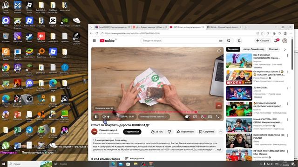
Task: Go back with browser back arrow
Action: pyautogui.click(x=91, y=33)
